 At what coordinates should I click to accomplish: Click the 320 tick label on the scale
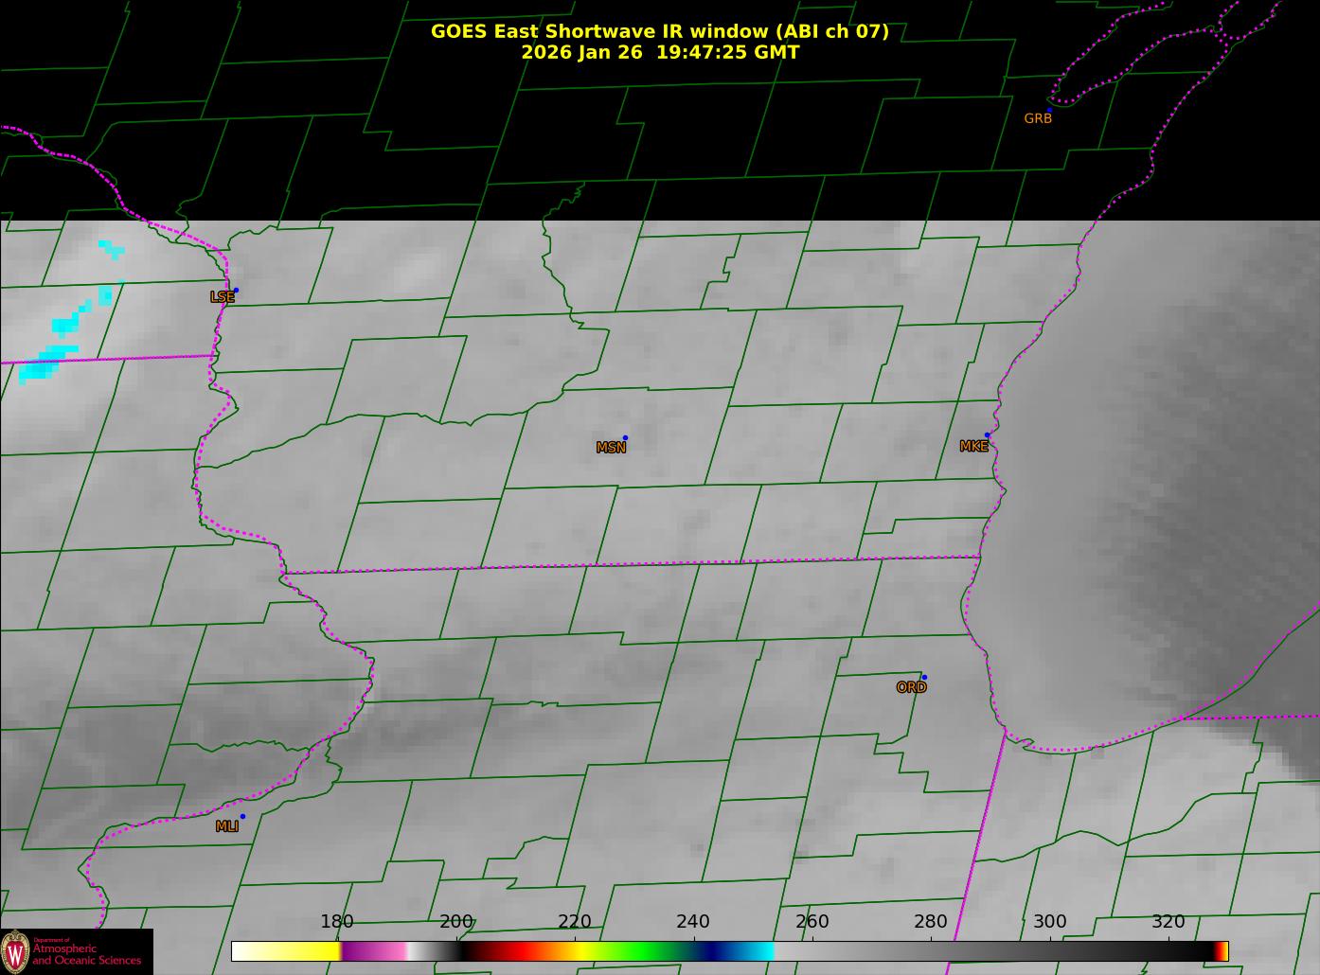point(1168,922)
